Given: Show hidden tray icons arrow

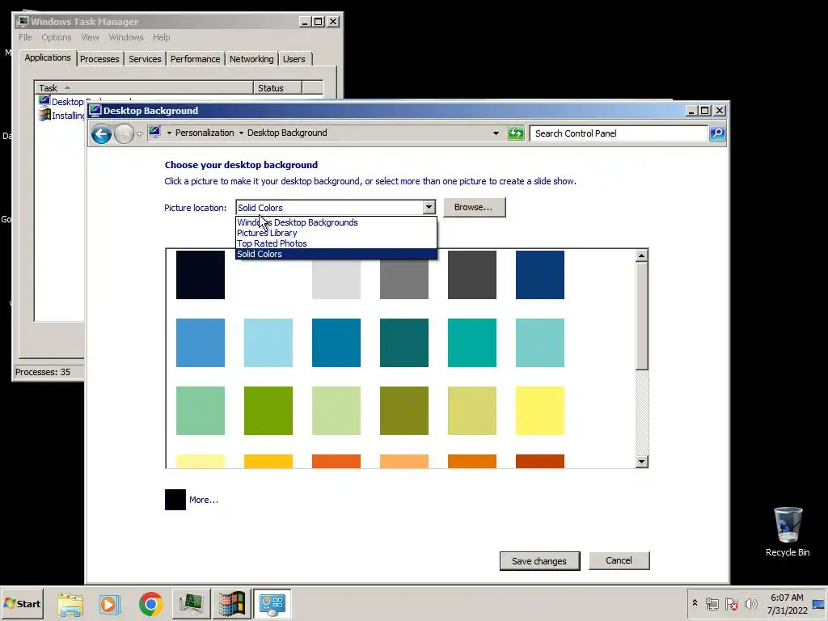Looking at the screenshot, I should click(695, 603).
